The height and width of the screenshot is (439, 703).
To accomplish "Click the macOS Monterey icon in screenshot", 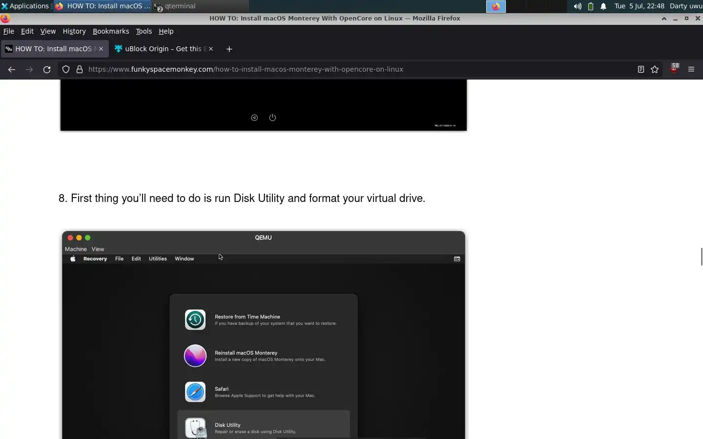I will tap(195, 356).
